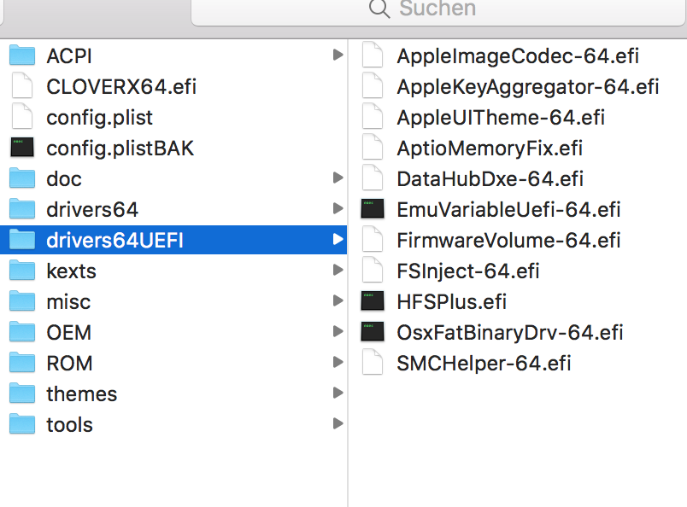Expand the drivers64 folder chevron
The width and height of the screenshot is (687, 507).
[x=338, y=210]
